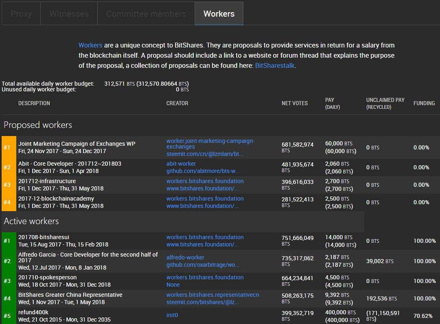Select 'BitShares Greater China Representative' description
Screen dimensions: 440x324
[70, 295]
